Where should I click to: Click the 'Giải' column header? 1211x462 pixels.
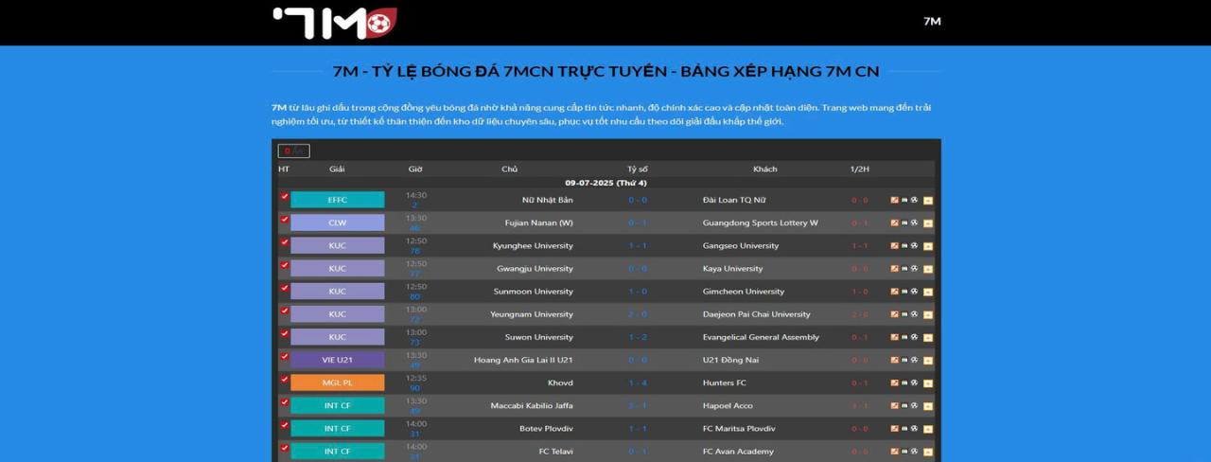(x=337, y=169)
